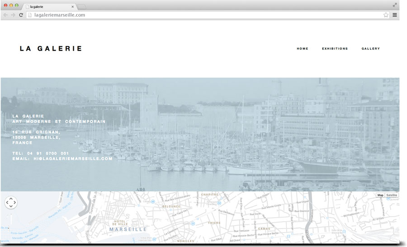
Task: Click the browser forward arrow
Action: click(x=13, y=15)
